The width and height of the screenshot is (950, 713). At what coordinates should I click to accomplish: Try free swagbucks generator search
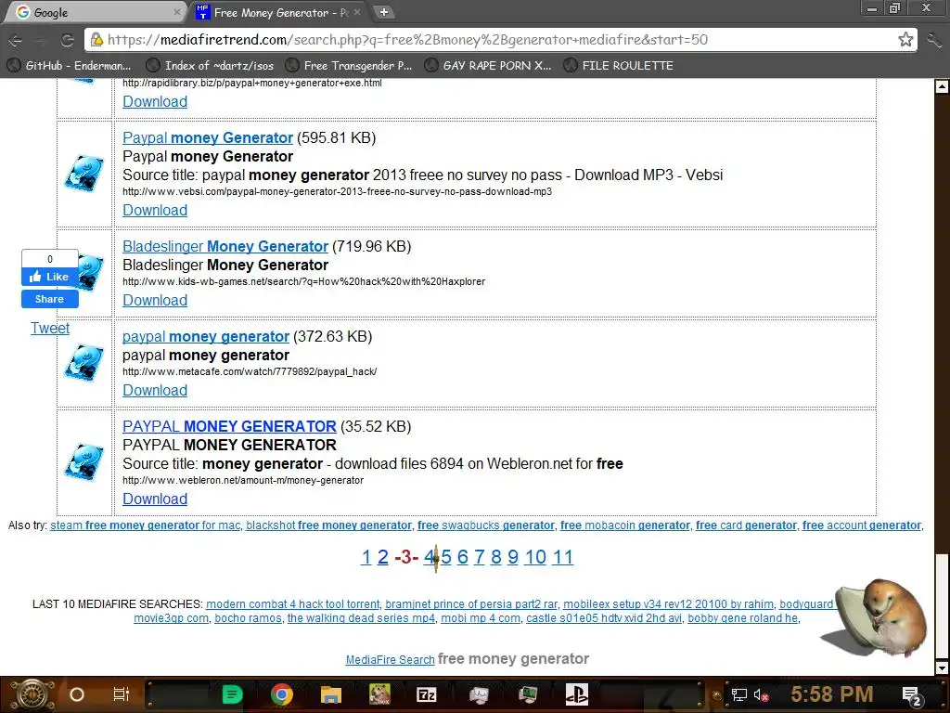[486, 525]
